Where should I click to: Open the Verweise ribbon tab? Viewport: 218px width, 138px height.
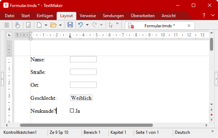88,16
